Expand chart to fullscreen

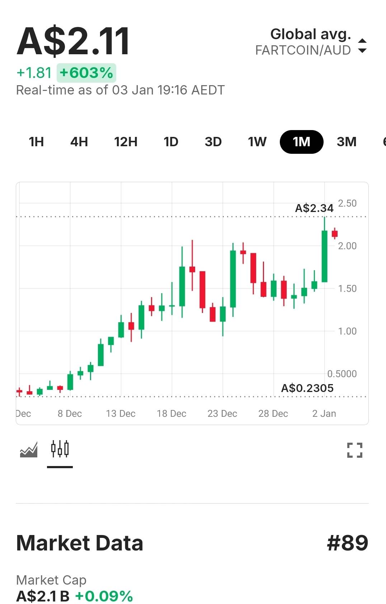354,450
